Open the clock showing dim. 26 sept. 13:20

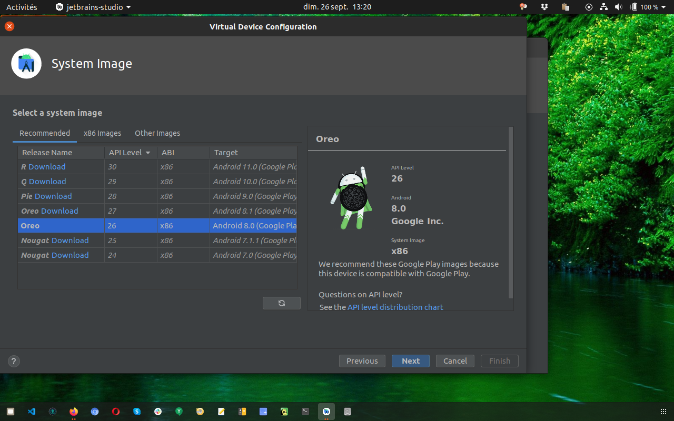pos(338,7)
